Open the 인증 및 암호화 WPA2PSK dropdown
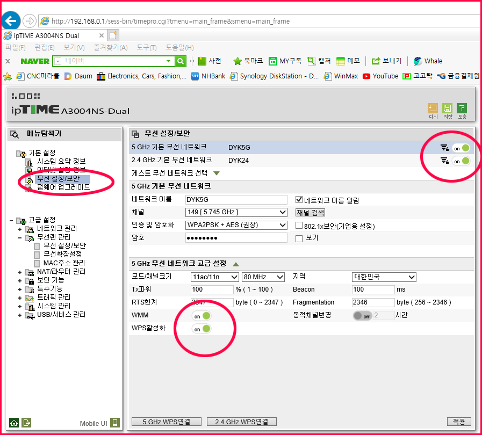This screenshot has width=482, height=435. coord(236,225)
